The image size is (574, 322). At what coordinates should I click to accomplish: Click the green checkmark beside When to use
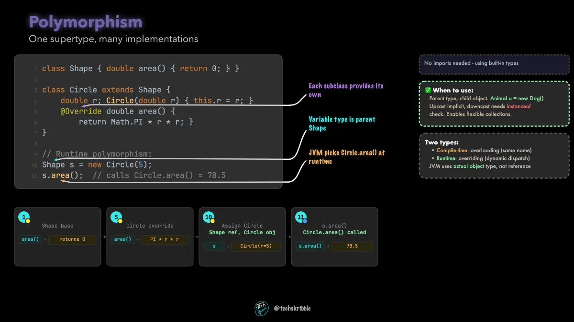point(428,90)
